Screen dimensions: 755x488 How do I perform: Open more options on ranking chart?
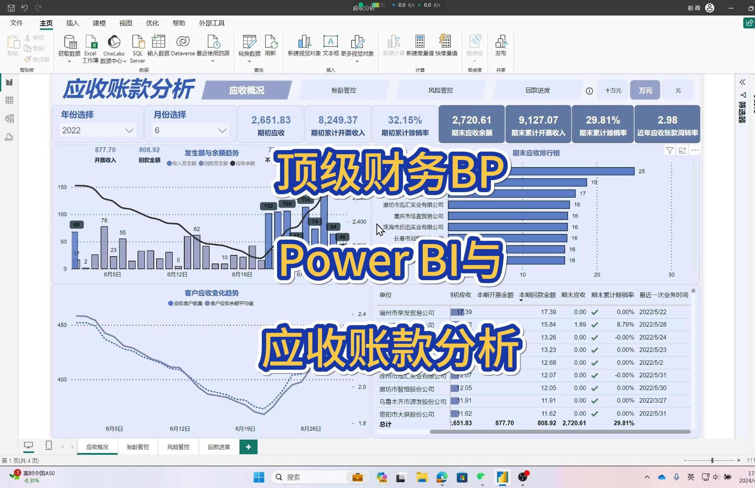(x=695, y=150)
